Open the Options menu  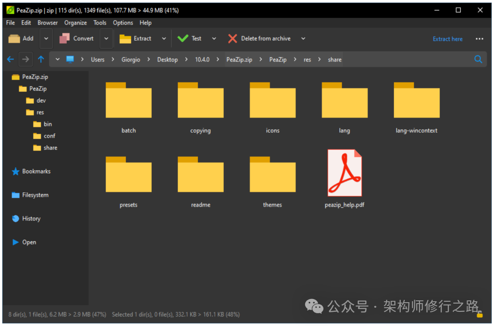[123, 23]
